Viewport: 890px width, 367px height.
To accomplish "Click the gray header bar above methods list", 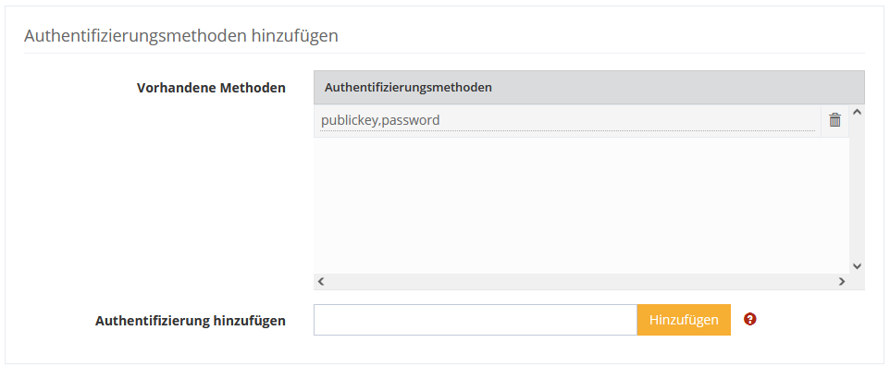I will 589,87.
